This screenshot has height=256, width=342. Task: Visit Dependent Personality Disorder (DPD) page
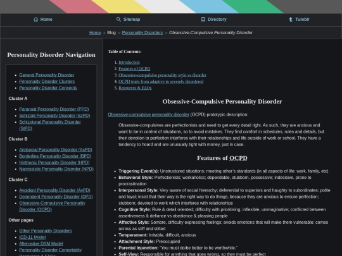(56, 197)
